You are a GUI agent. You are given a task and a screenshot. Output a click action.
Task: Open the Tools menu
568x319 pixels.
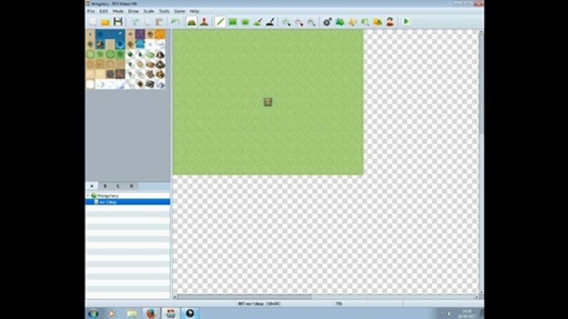164,11
